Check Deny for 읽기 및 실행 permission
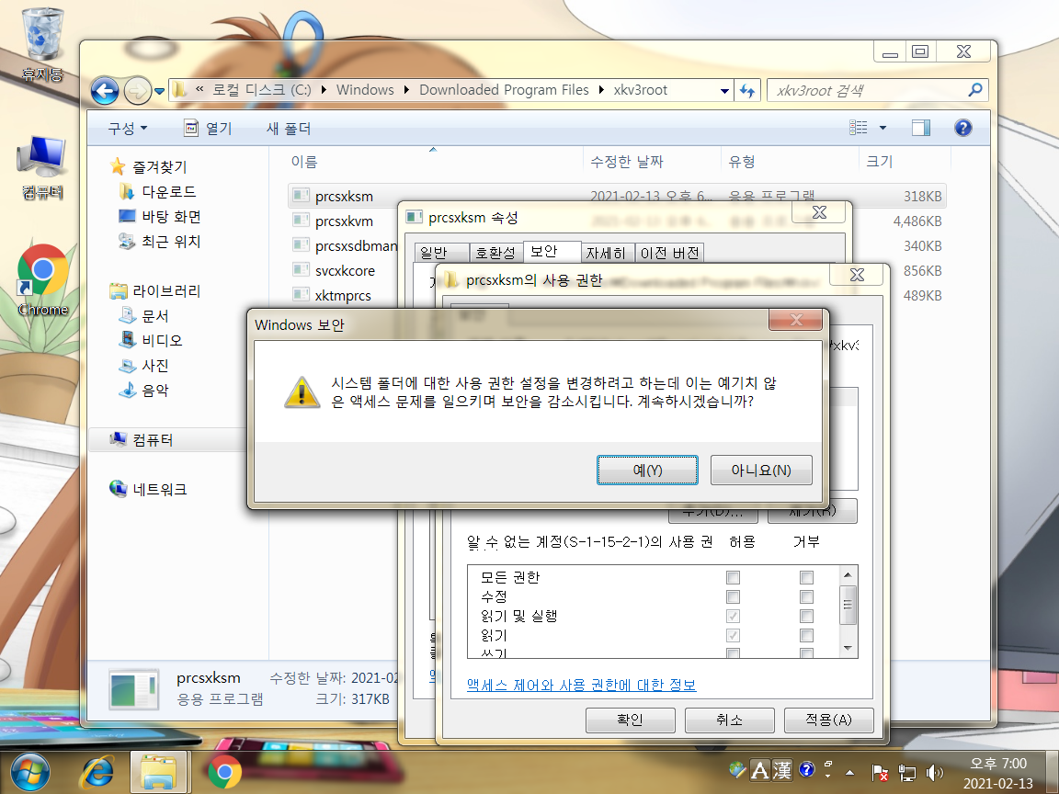The height and width of the screenshot is (794, 1059). pyautogui.click(x=806, y=616)
